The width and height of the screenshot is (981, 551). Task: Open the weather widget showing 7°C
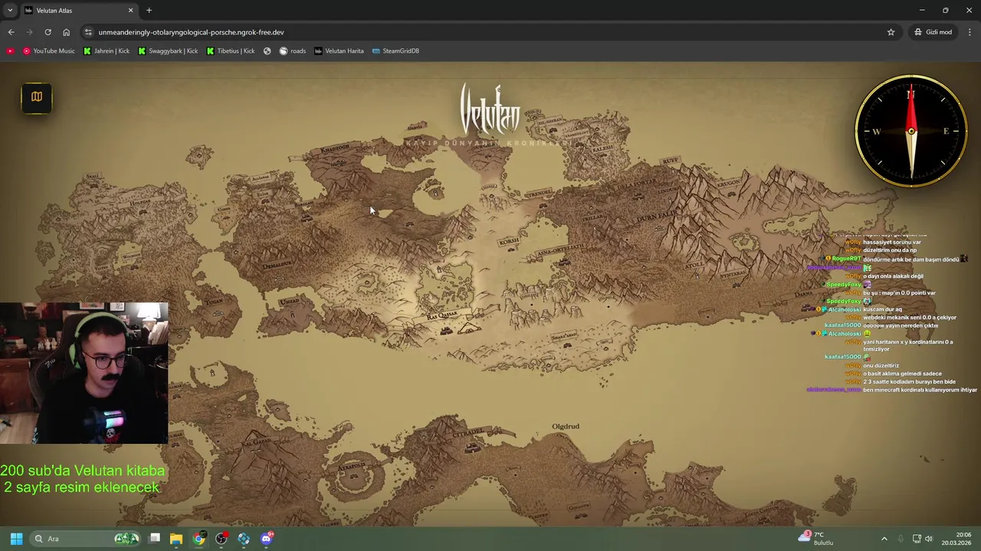click(x=816, y=539)
